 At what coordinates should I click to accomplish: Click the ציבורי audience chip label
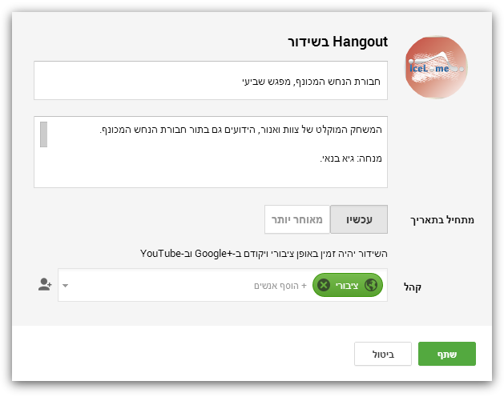point(347,285)
